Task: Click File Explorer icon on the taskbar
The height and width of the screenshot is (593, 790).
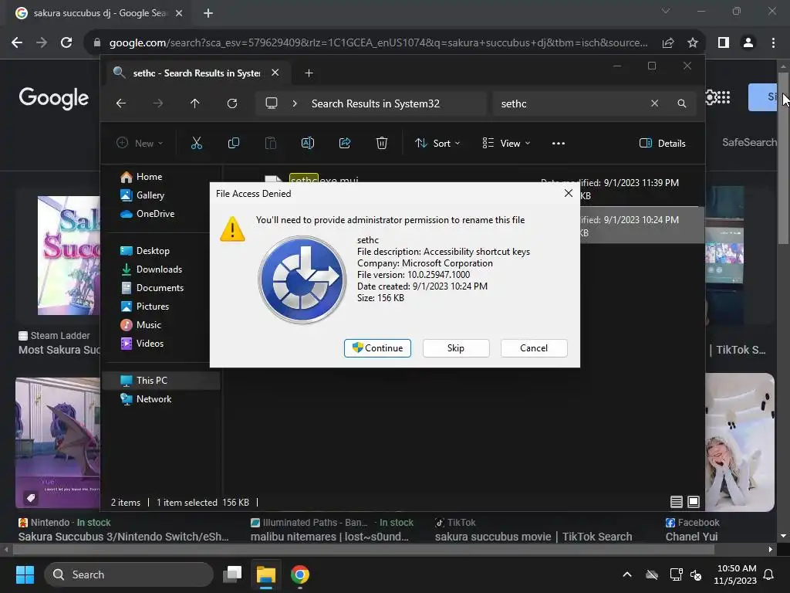Action: (x=266, y=574)
